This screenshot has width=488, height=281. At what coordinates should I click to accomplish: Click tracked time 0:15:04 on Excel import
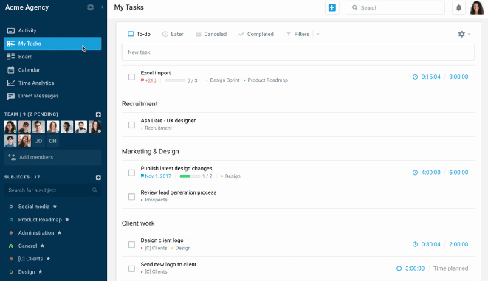click(430, 77)
